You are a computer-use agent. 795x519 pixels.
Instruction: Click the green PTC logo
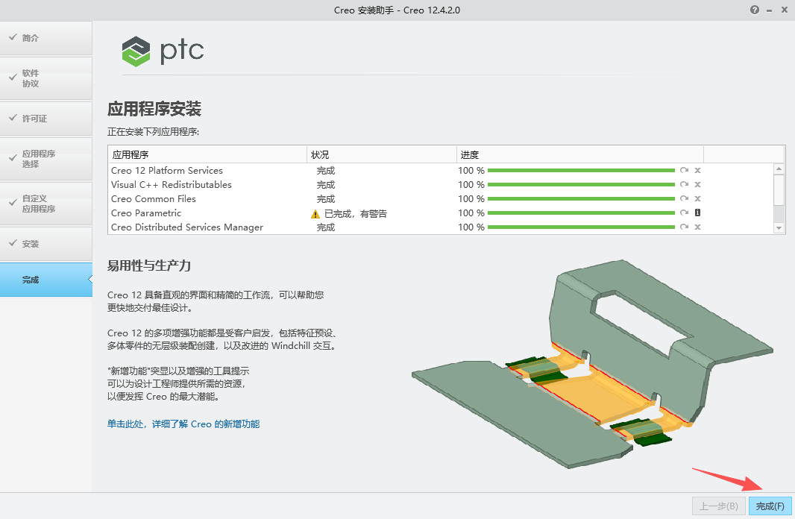point(137,51)
